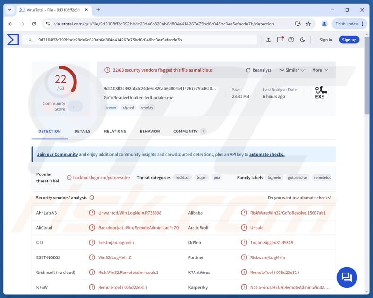Image resolution: width=373 pixels, height=298 pixels.
Task: Click the DrWeb detection warning icon
Action: click(244, 243)
